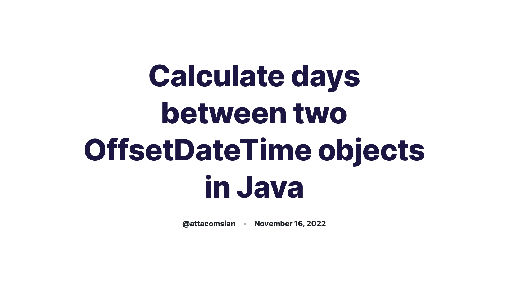Click the '@attacomsian' username handle
The width and height of the screenshot is (508, 286).
(x=209, y=224)
